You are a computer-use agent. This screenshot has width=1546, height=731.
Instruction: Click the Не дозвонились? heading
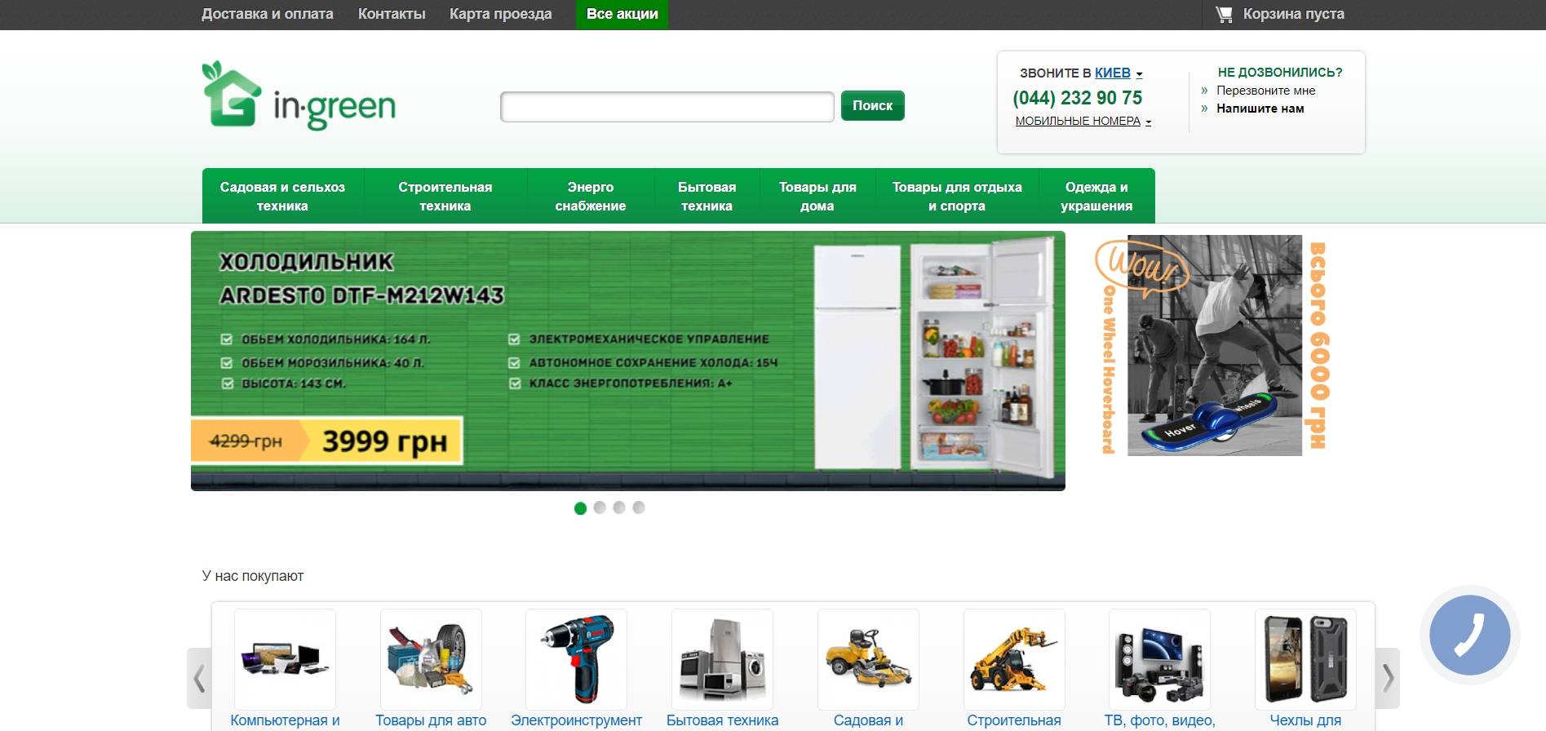click(1280, 73)
